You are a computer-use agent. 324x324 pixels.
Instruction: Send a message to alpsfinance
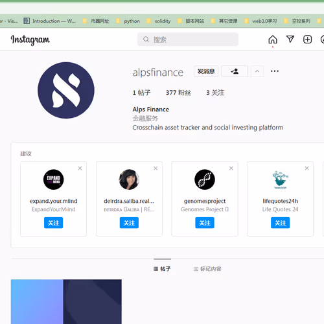tap(206, 71)
